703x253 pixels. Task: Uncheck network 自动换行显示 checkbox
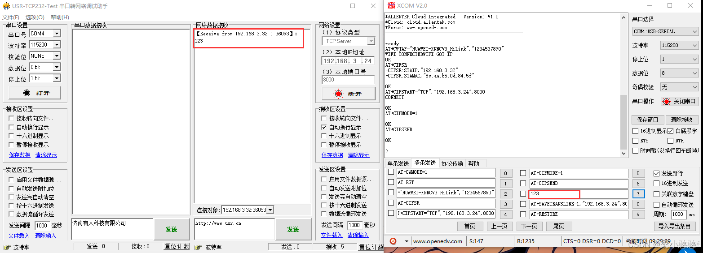coord(324,127)
